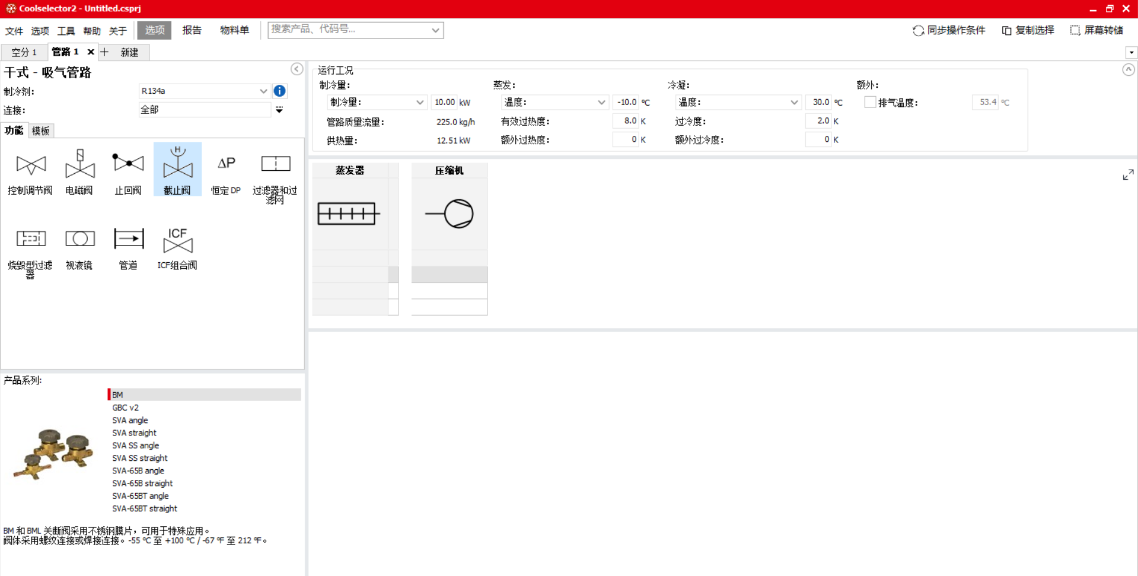Open the 关于 menu
This screenshot has width=1138, height=576.
pyautogui.click(x=118, y=31)
